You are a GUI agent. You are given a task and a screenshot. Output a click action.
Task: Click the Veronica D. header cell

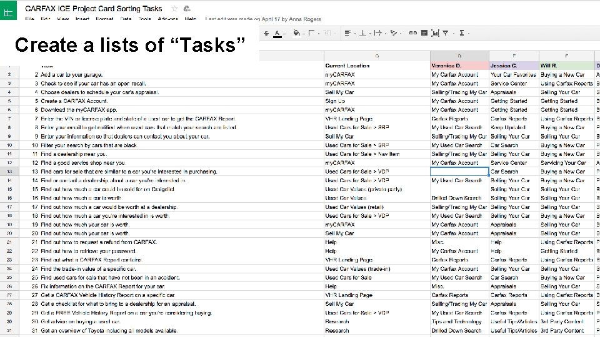(459, 66)
